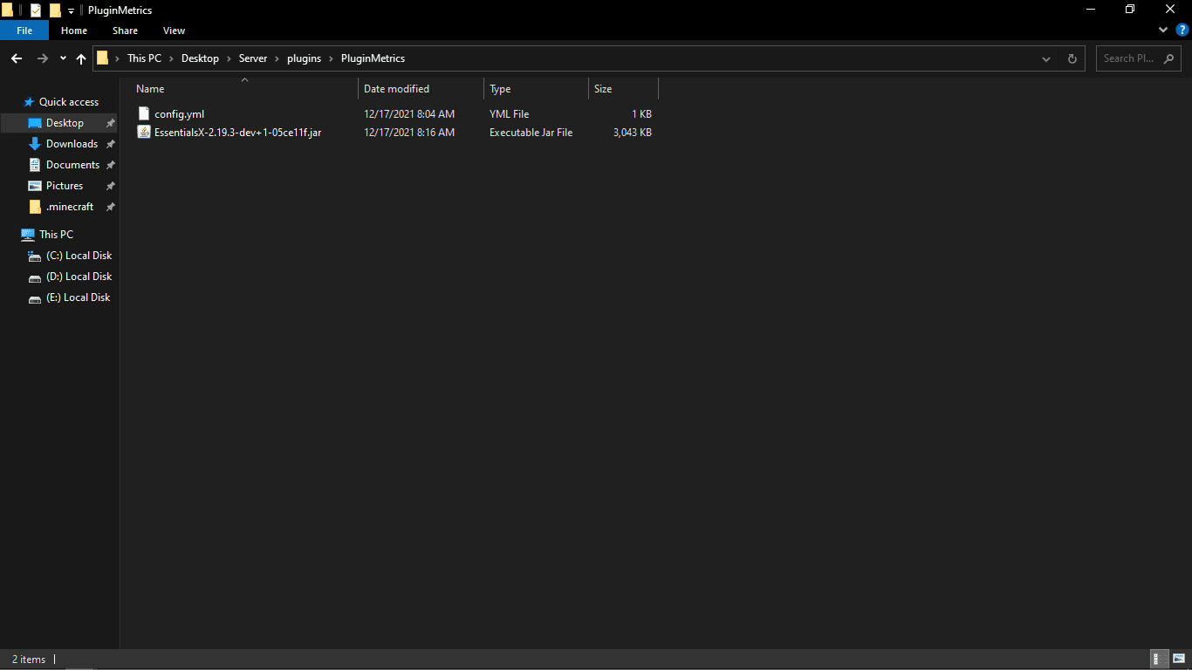Click the Executable Jar File type cell

531,133
